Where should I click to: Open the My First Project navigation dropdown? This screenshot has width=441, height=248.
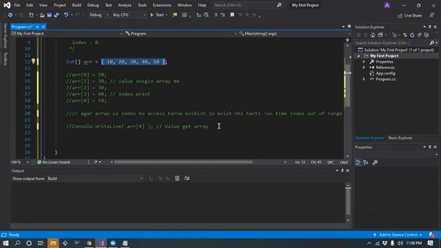tap(68, 34)
